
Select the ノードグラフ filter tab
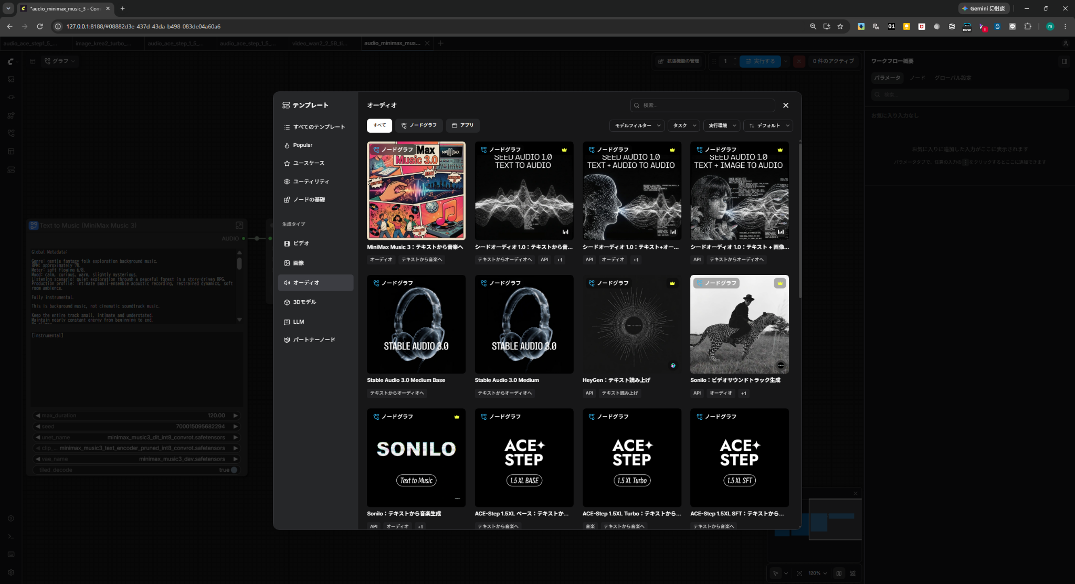pos(419,125)
